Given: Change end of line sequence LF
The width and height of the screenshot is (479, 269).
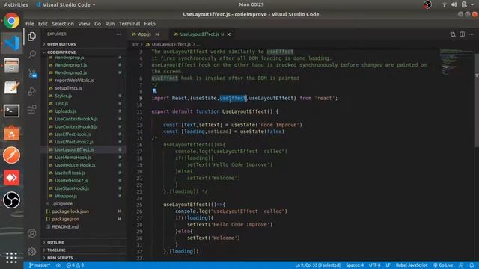Looking at the screenshot, I should click(x=388, y=265).
